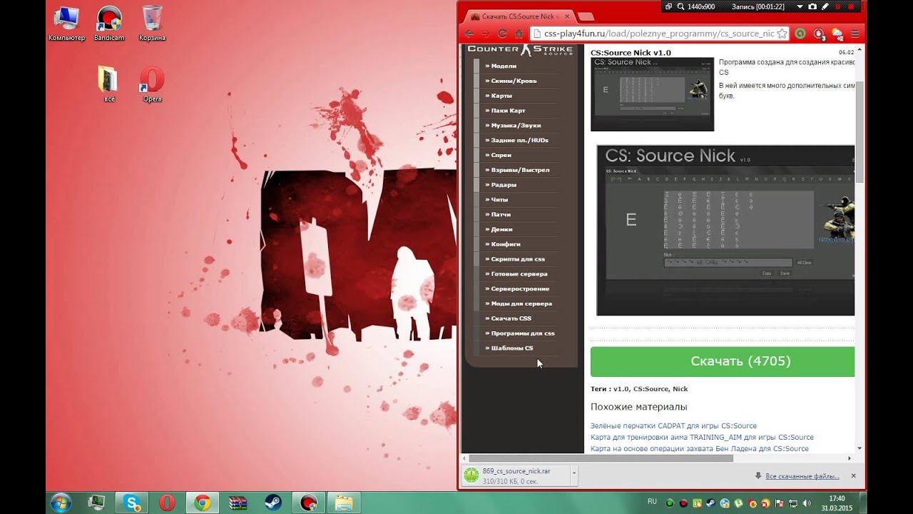Open the Конфиги menu category
Screen dimensions: 913x514
tap(506, 244)
